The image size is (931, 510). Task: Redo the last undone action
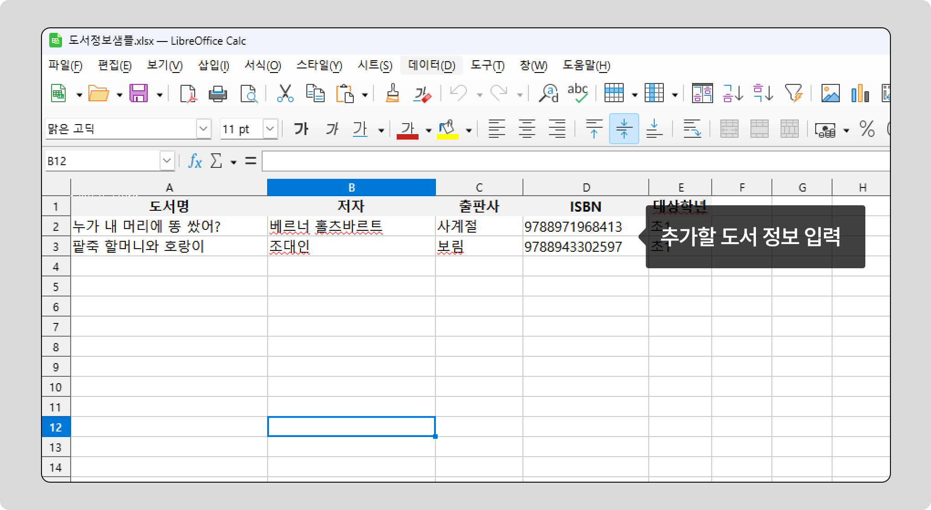pos(499,94)
